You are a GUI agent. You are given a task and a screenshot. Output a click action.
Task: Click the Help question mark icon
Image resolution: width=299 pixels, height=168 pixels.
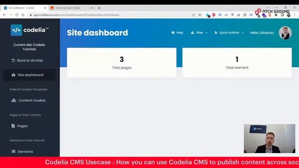(173, 33)
